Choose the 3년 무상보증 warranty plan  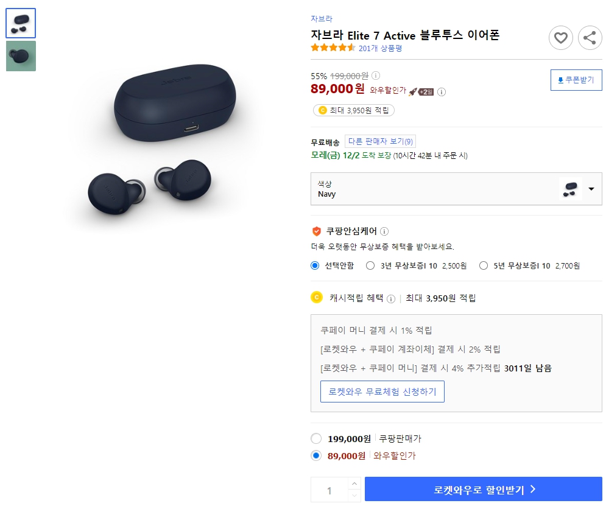370,265
